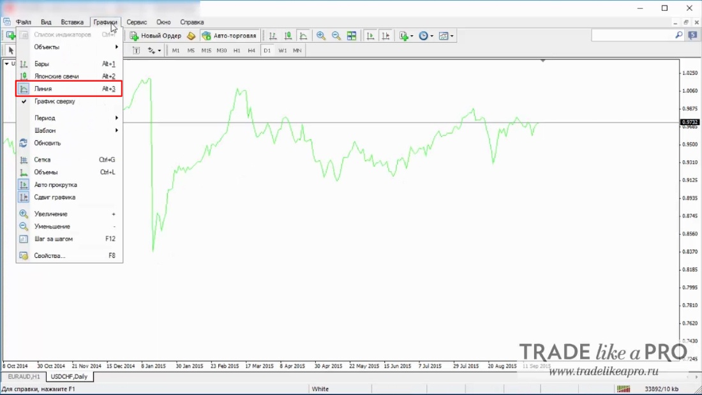Open the chat notification icon
The height and width of the screenshot is (395, 702).
(692, 35)
